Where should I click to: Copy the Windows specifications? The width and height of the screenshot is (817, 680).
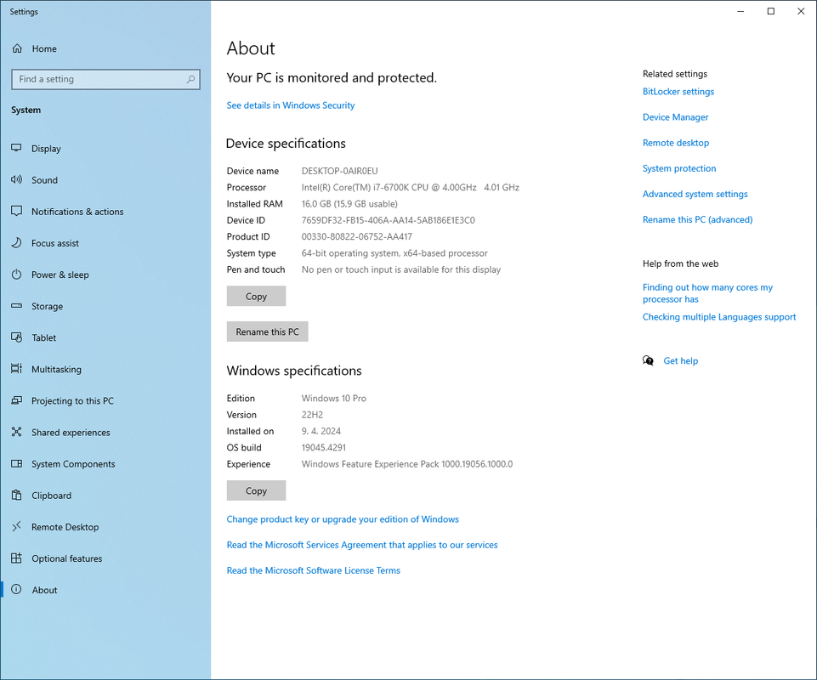pos(256,490)
